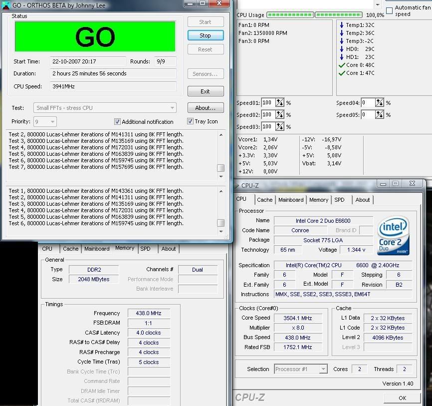Click the lower log scrollbar thumb
Image resolution: width=432 pixels, height=406 pixels.
click(x=221, y=223)
